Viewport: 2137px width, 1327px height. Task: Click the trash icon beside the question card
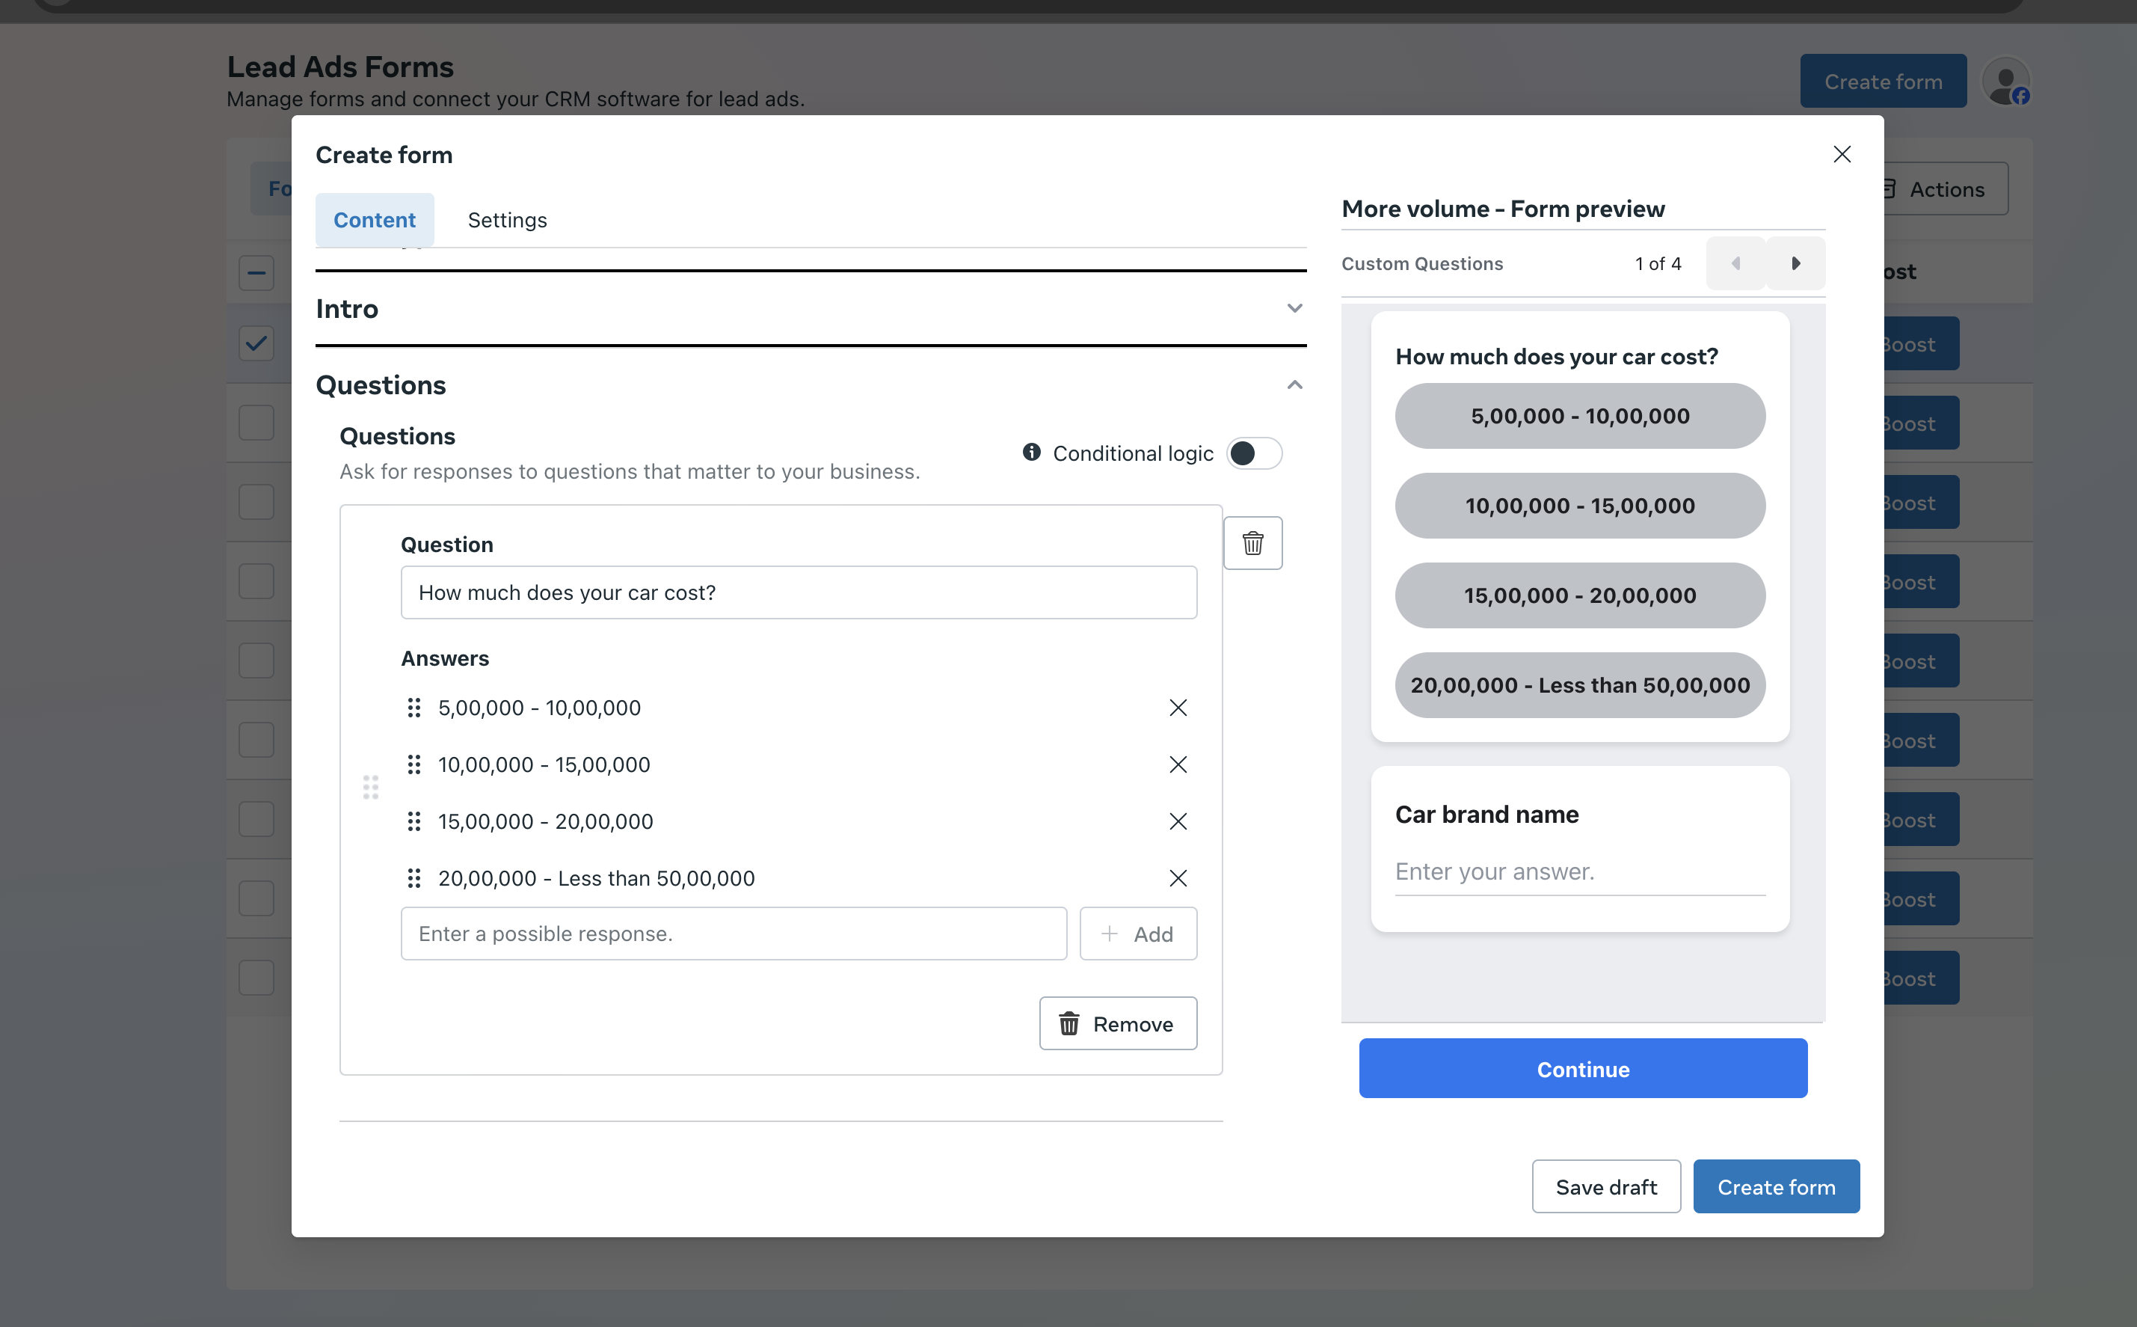[1252, 543]
